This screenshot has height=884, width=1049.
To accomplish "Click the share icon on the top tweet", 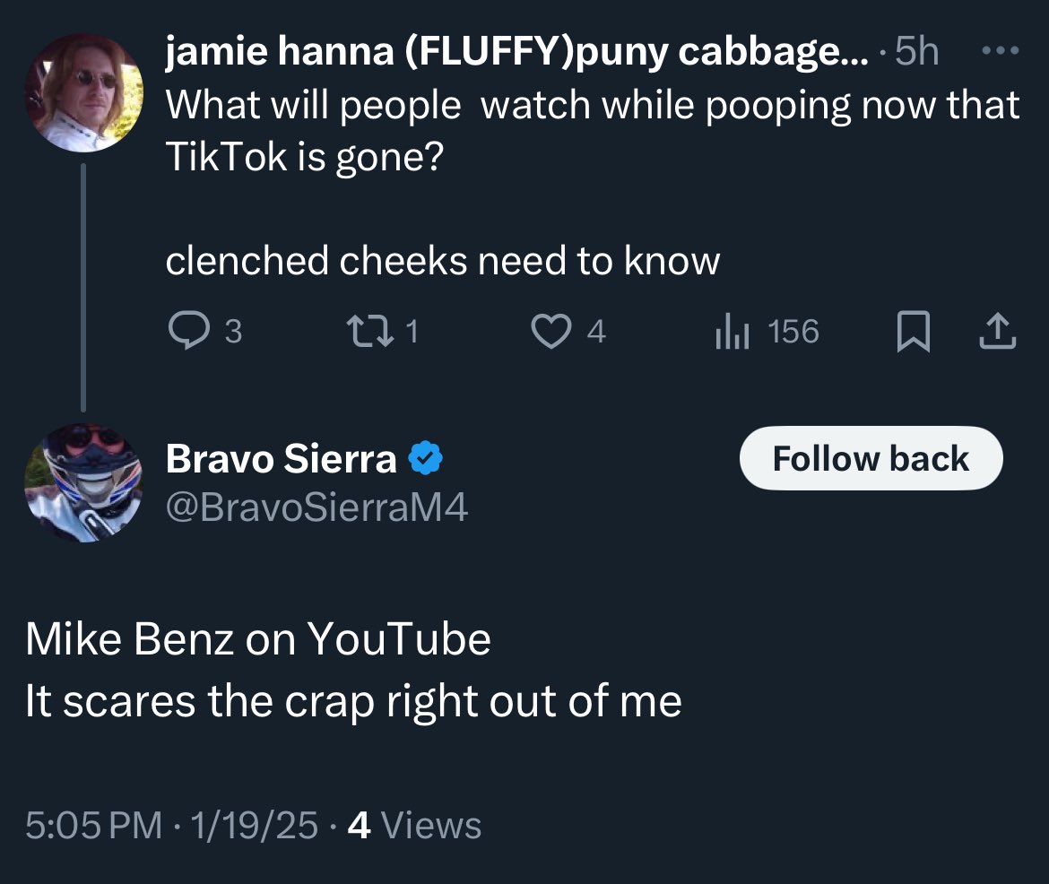I will coord(996,333).
